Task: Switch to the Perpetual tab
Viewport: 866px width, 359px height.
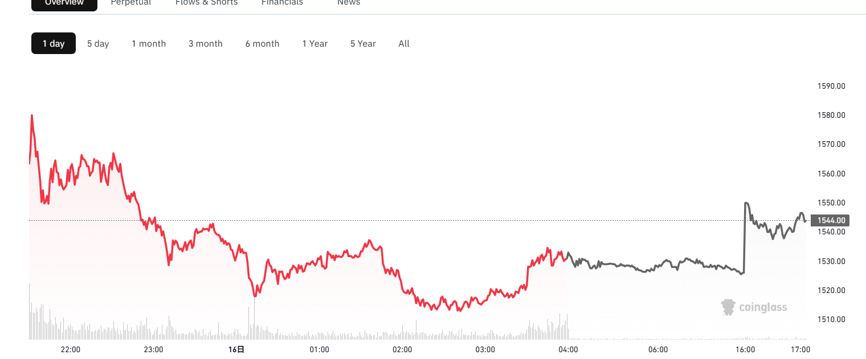Action: pos(131,3)
